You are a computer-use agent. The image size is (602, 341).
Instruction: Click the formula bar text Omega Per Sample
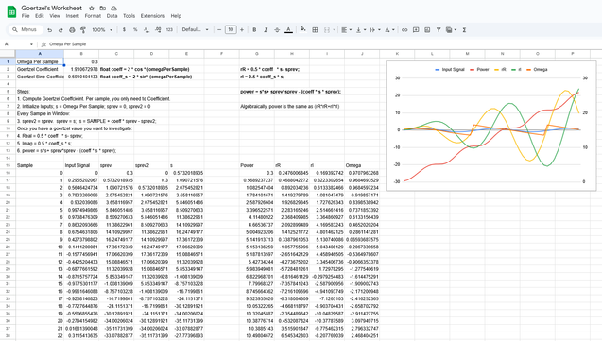(68, 44)
